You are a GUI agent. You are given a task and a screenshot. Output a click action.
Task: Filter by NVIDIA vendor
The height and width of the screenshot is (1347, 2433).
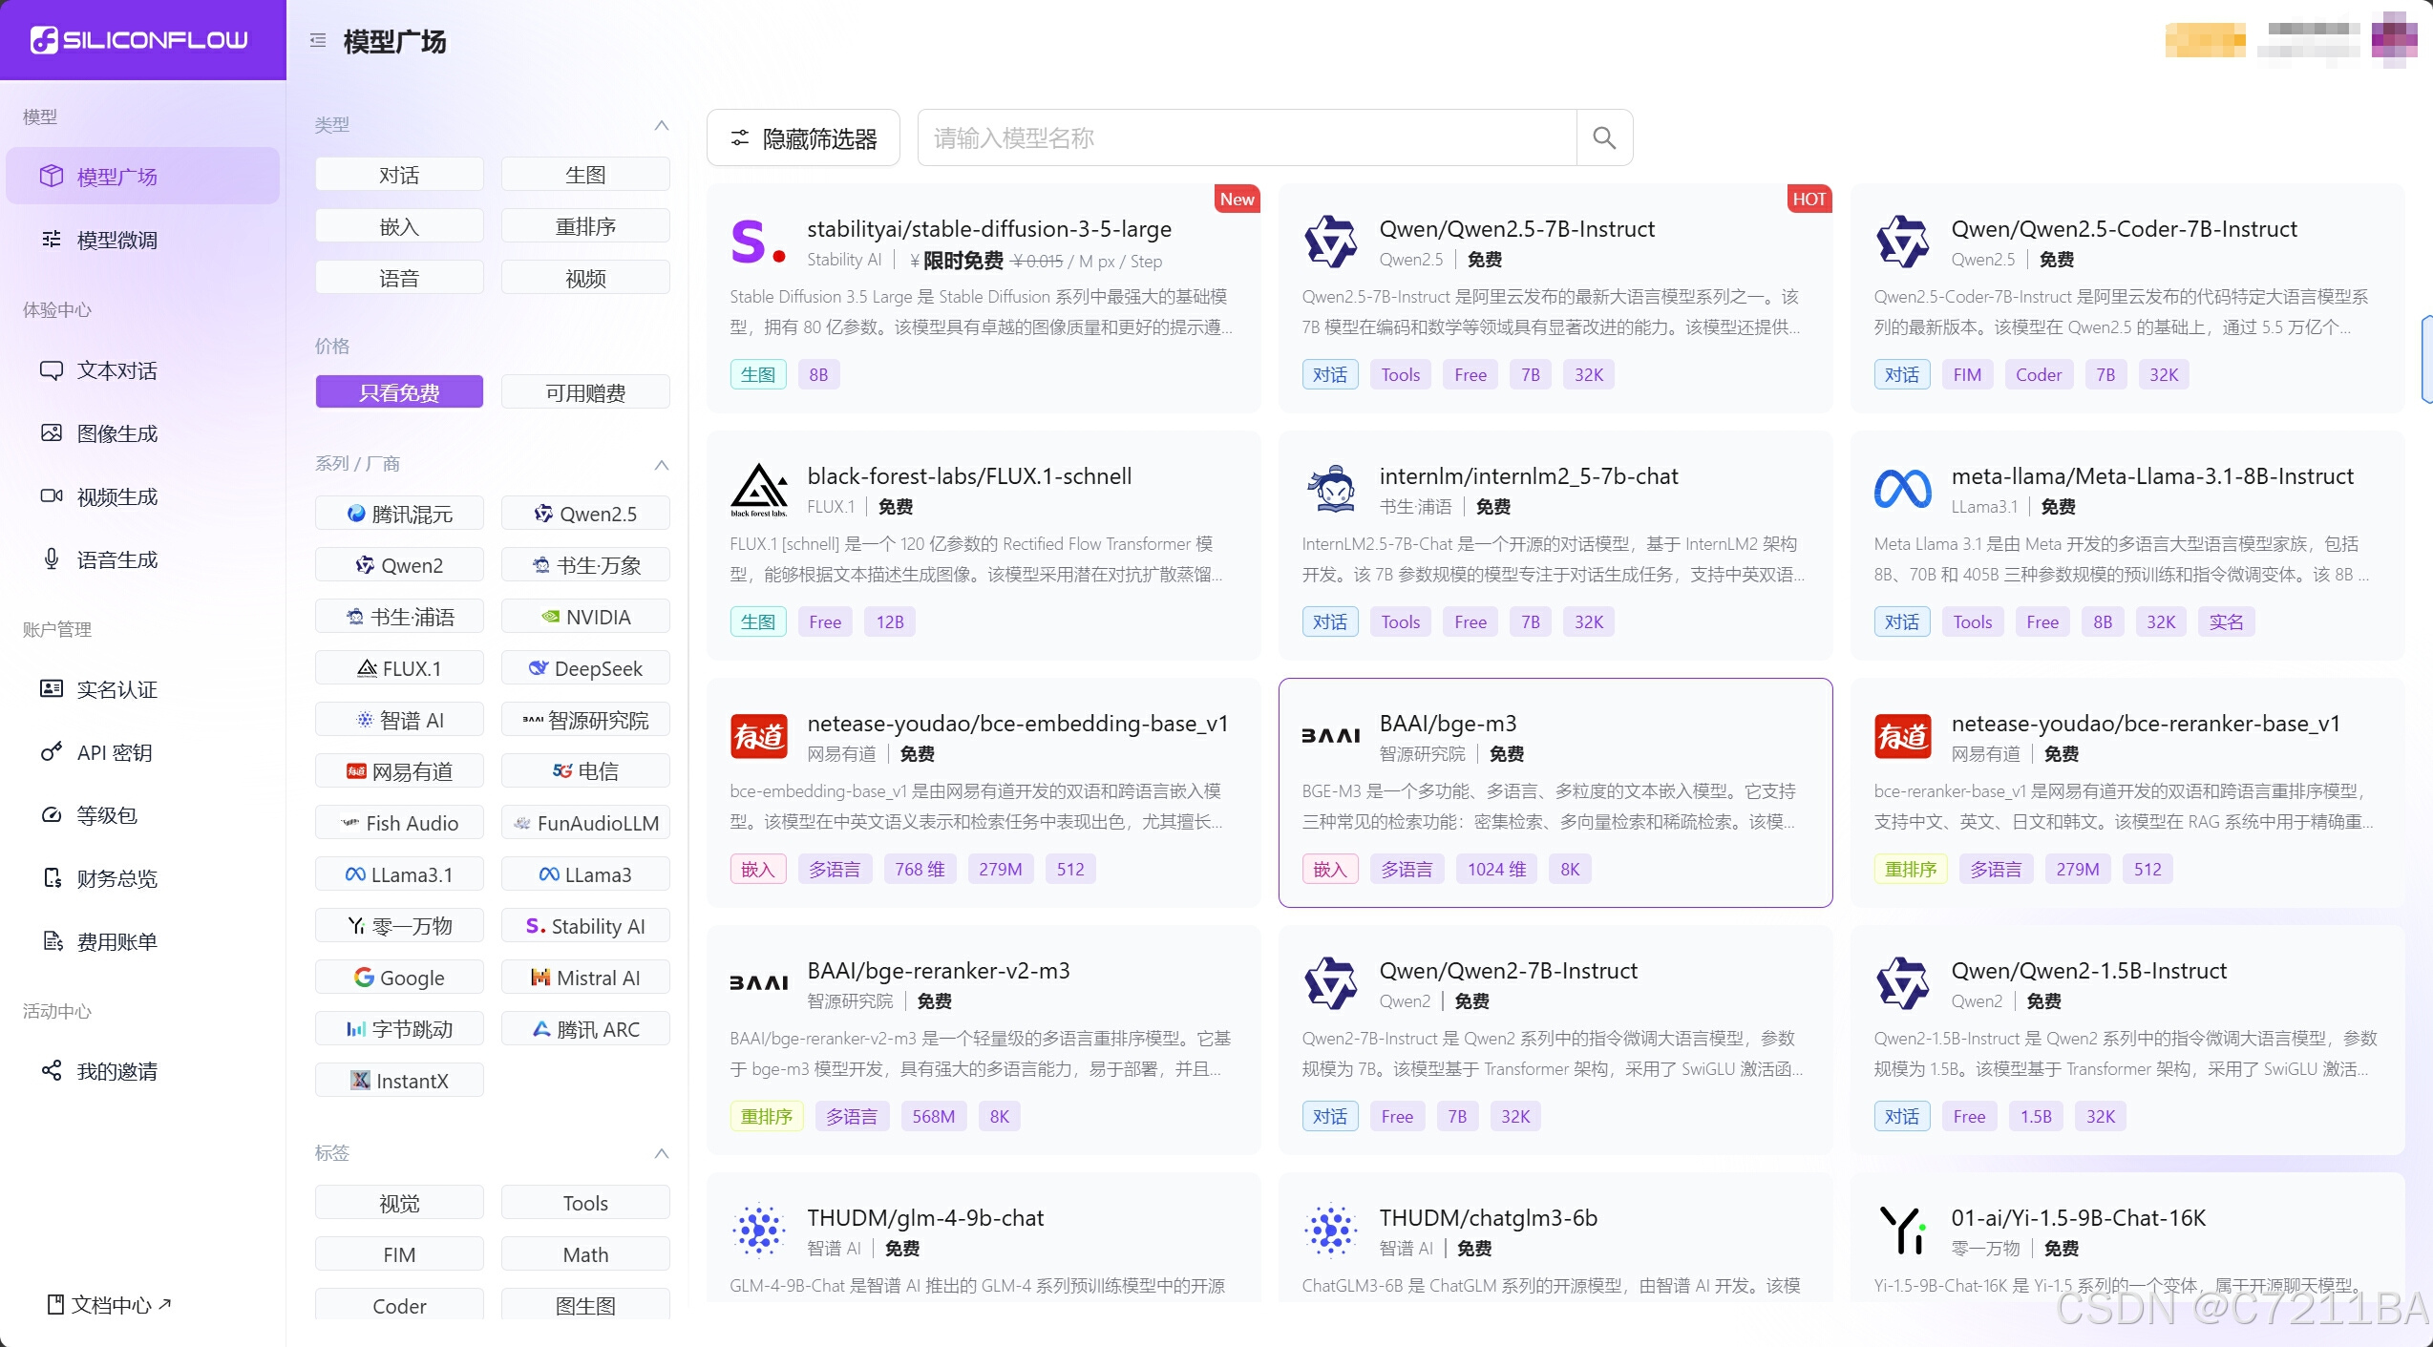click(x=585, y=617)
